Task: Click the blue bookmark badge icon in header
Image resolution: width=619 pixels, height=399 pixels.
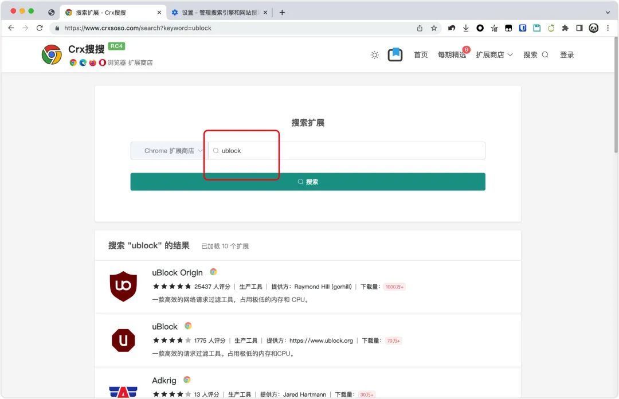Action: point(395,54)
